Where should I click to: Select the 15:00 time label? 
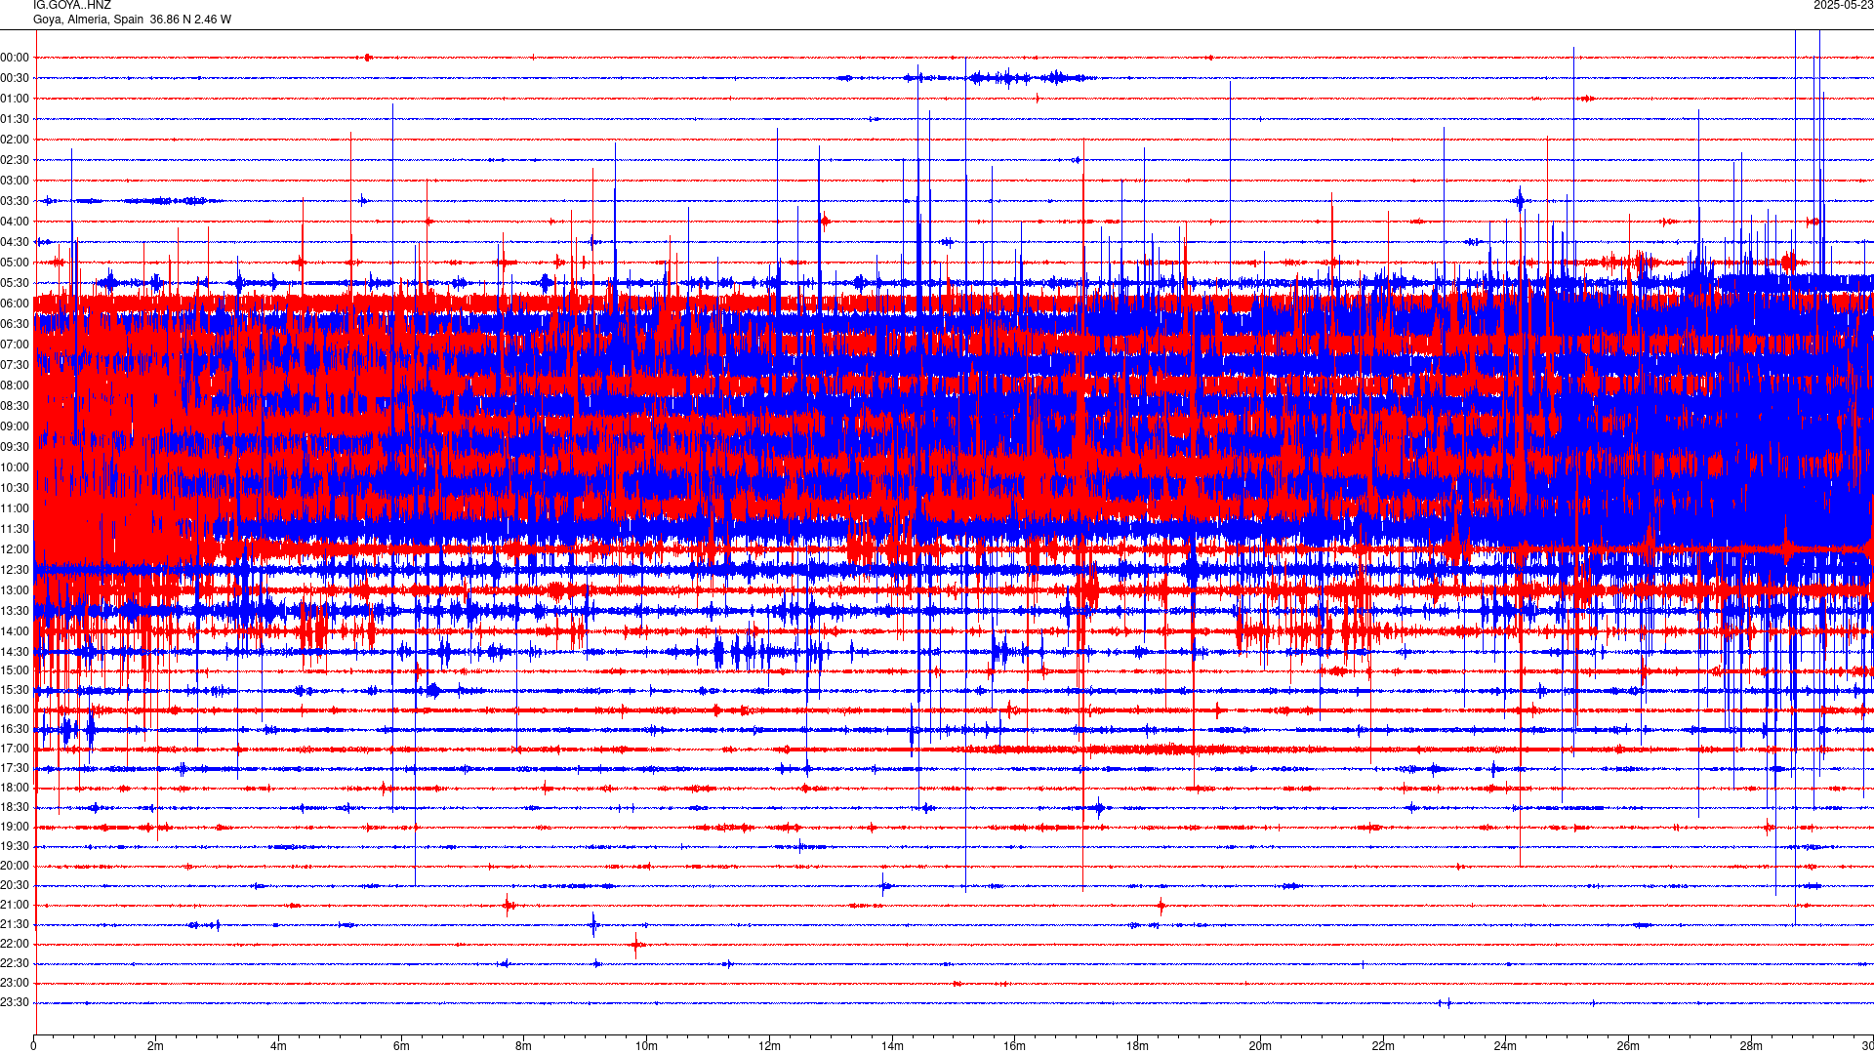[x=15, y=671]
